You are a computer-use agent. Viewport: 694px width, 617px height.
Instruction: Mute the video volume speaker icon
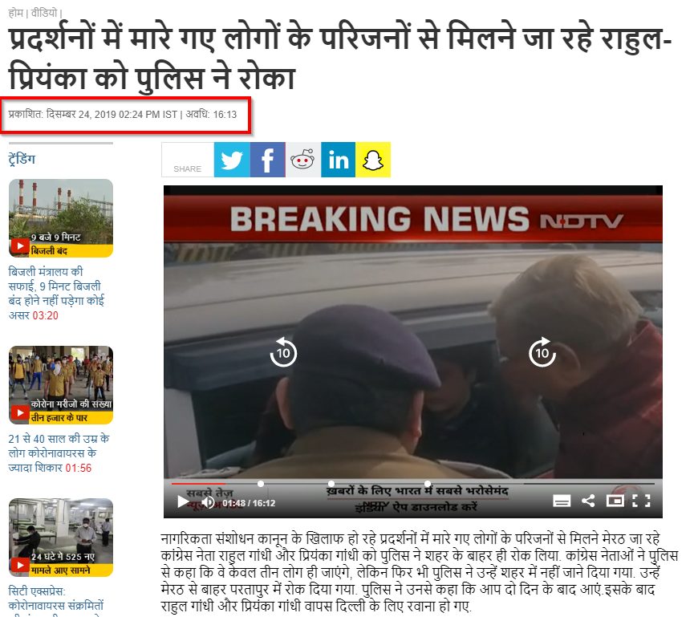click(x=208, y=502)
